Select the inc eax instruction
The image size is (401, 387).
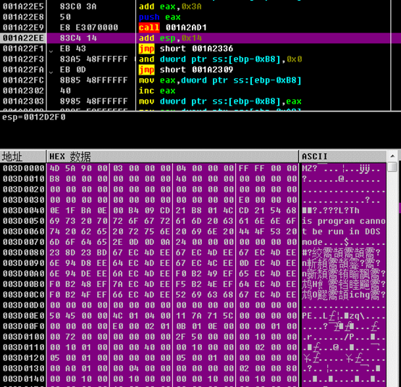(x=157, y=91)
